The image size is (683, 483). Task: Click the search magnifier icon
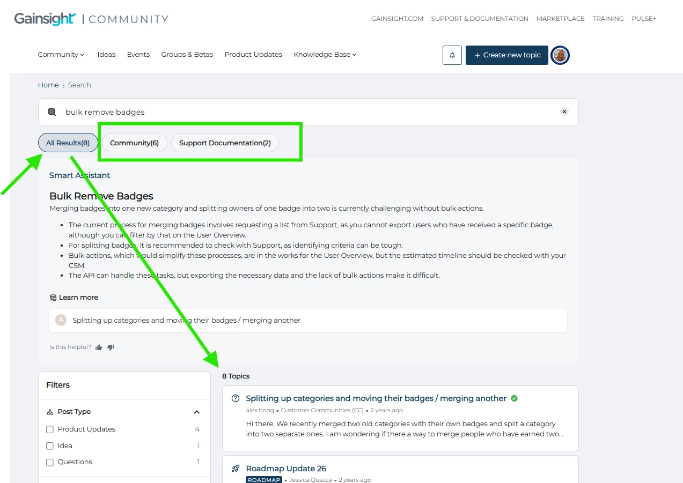tap(52, 112)
